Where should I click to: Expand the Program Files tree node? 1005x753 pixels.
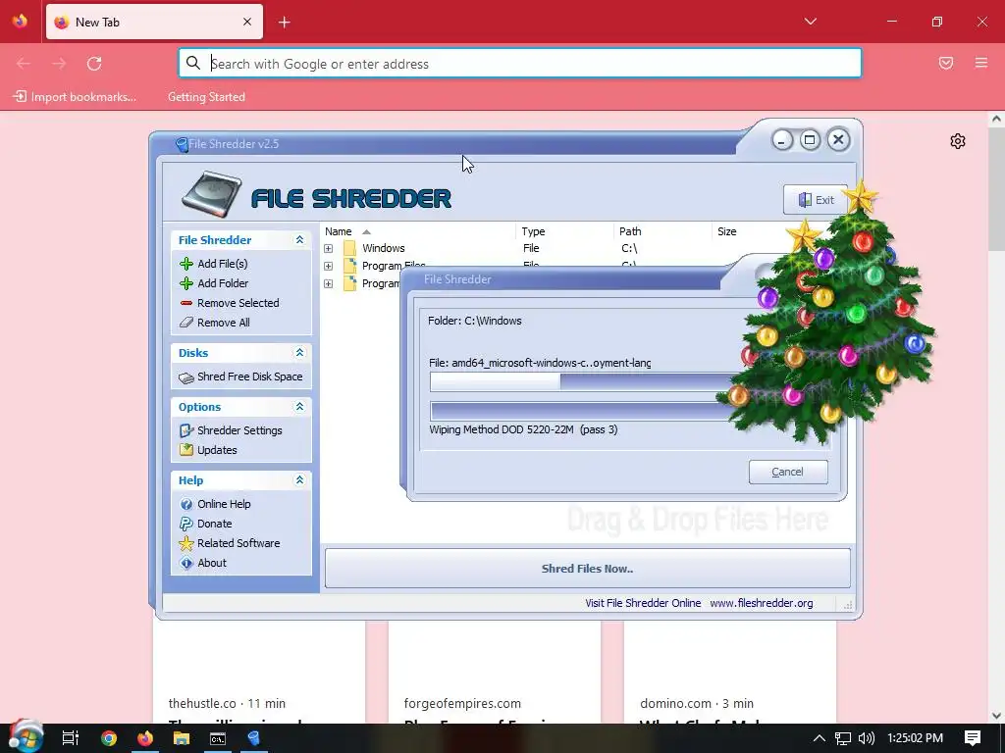pyautogui.click(x=328, y=266)
